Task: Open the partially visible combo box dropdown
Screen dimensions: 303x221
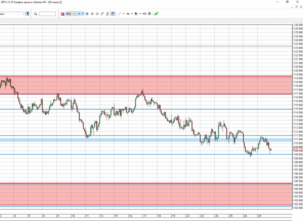Action: (x=23, y=14)
